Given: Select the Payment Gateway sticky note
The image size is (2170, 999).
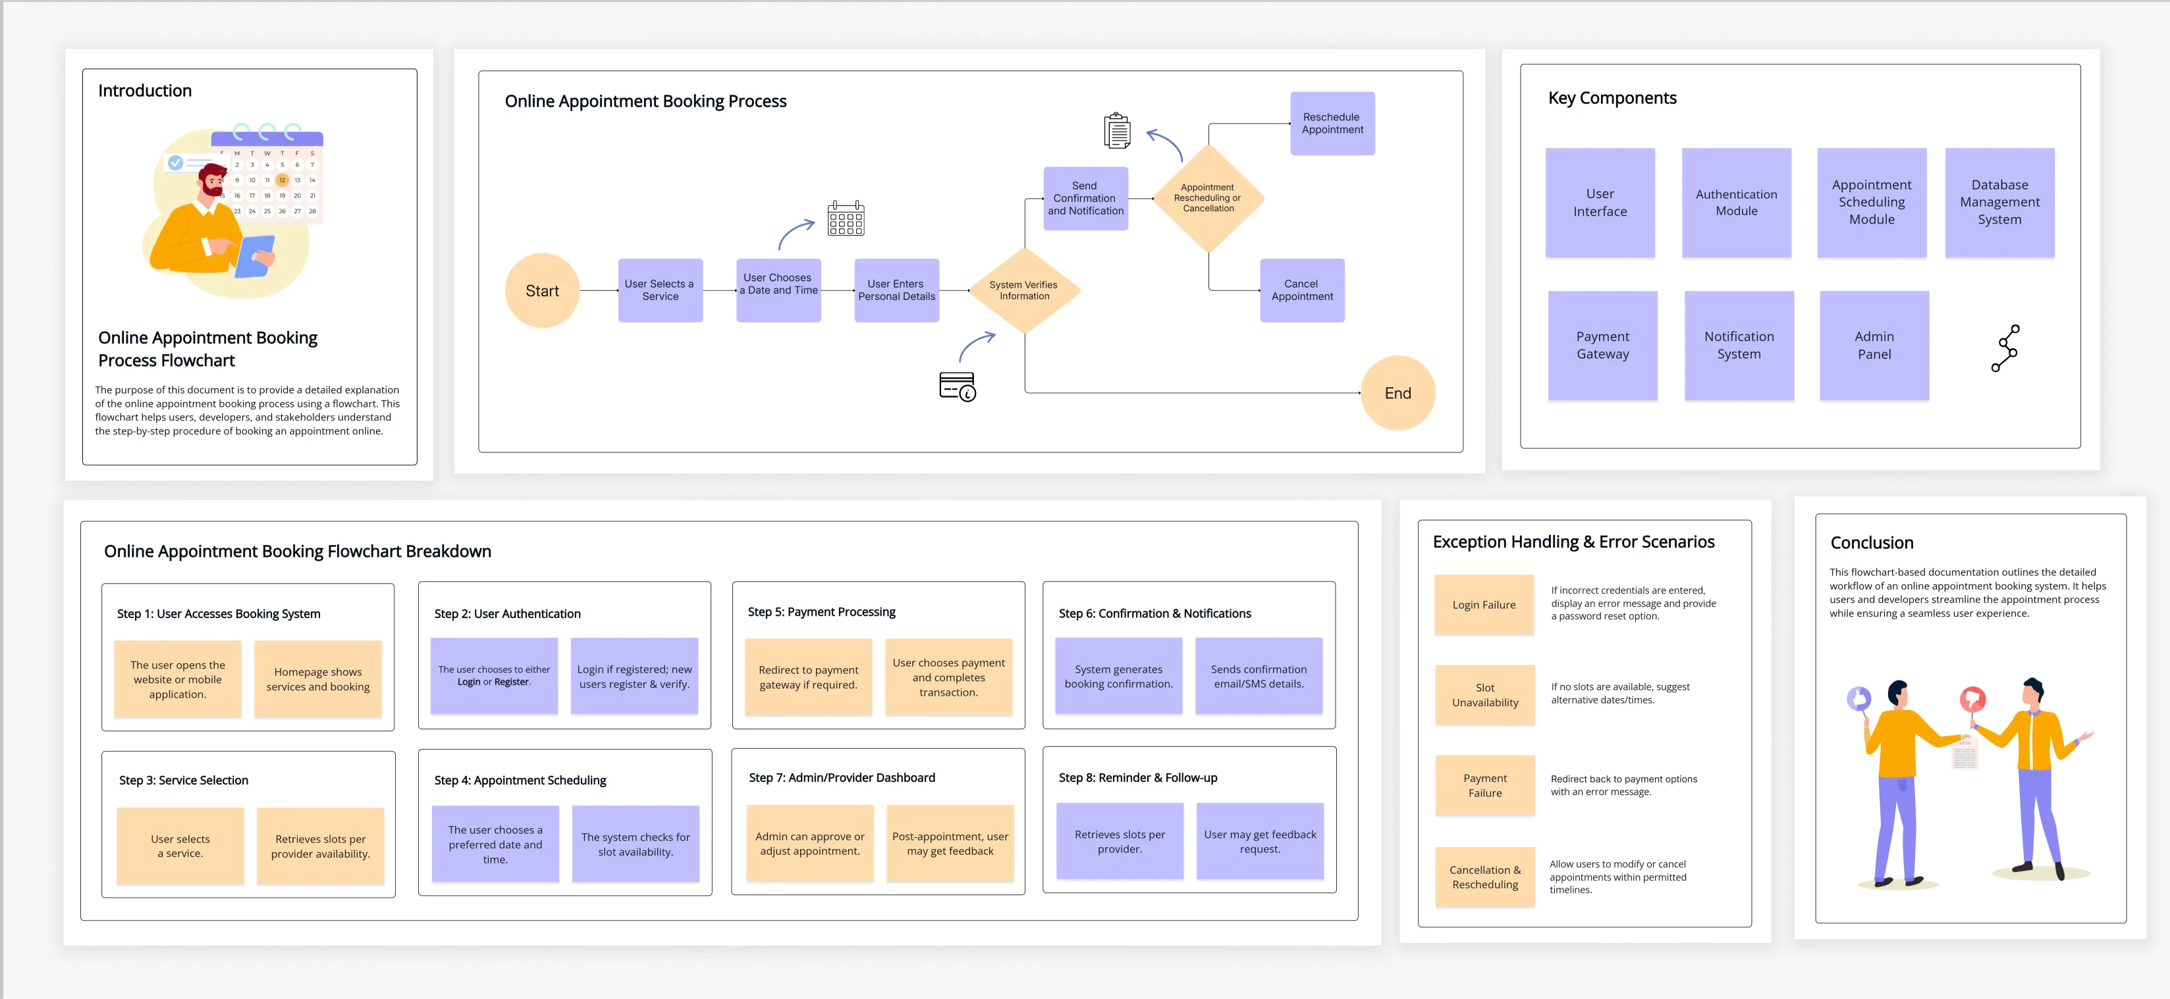Looking at the screenshot, I should tap(1602, 345).
